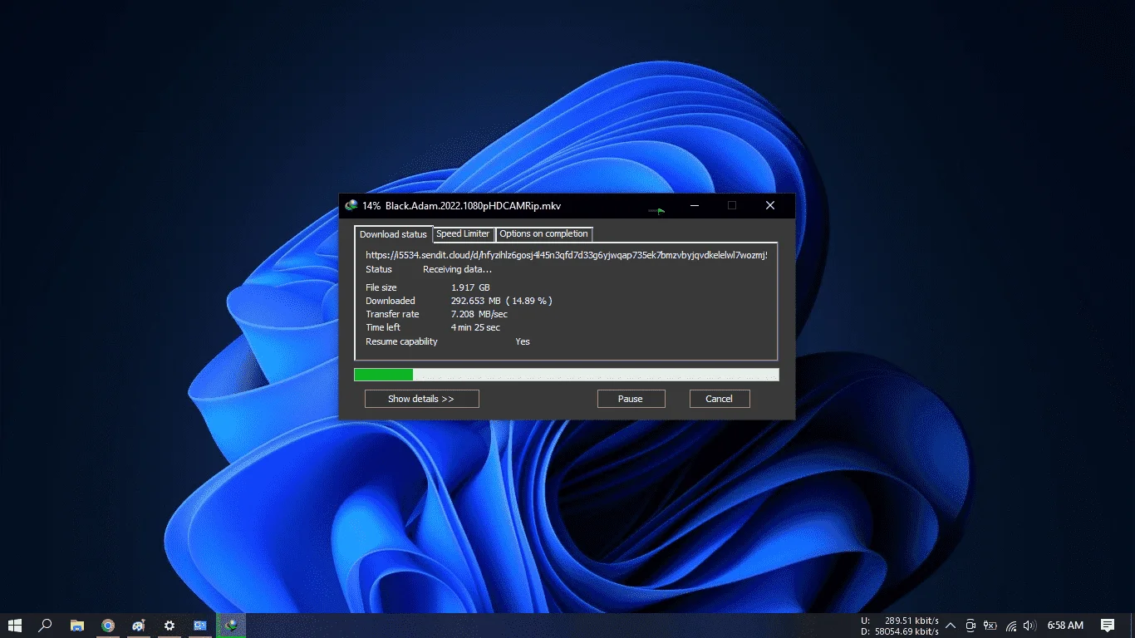
Task: Close the download dialog window
Action: [x=770, y=205]
